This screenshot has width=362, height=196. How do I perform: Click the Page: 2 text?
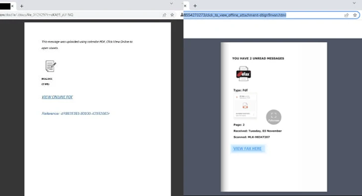239,125
